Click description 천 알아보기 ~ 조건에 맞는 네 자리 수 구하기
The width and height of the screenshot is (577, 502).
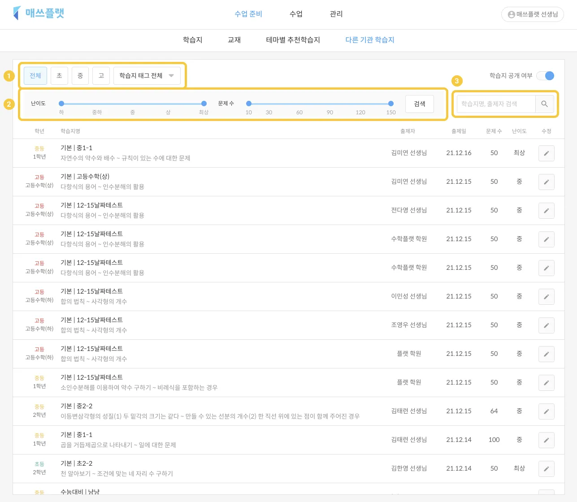117,474
